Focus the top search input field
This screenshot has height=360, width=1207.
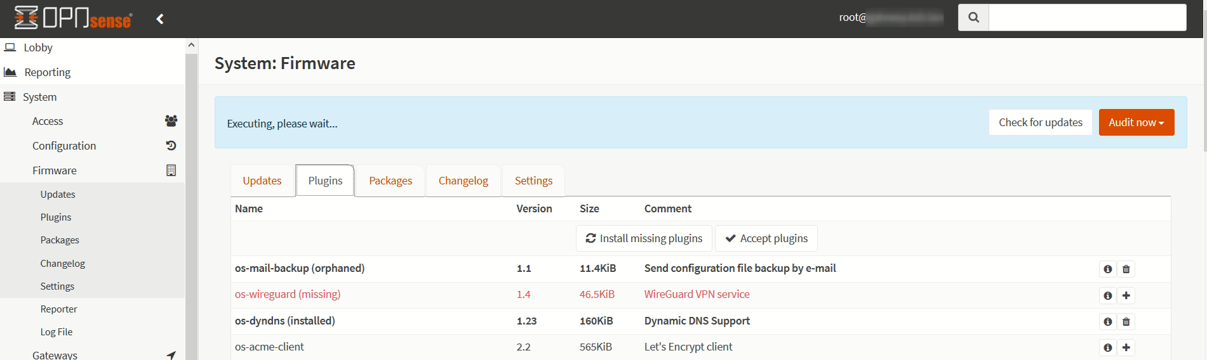(x=1087, y=18)
